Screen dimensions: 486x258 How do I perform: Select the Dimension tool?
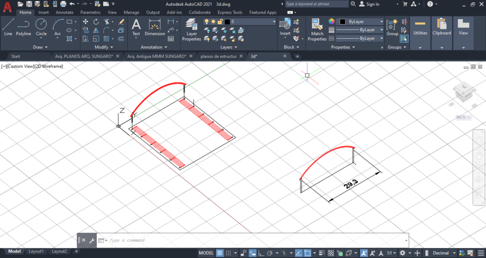tap(155, 27)
